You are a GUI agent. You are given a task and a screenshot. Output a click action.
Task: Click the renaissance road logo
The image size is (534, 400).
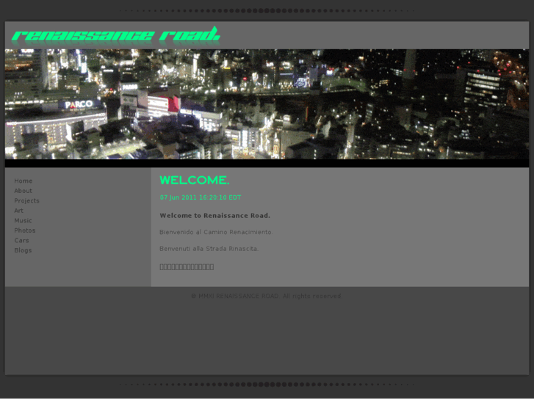coord(116,34)
